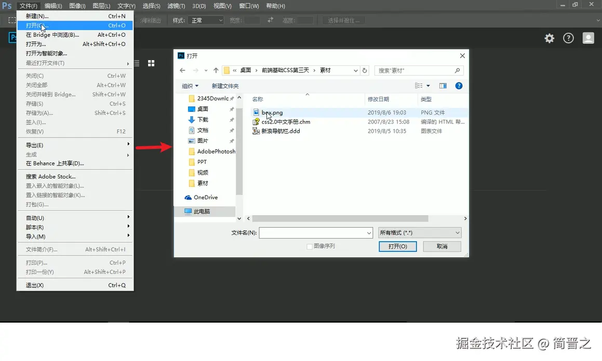This screenshot has width=602, height=361.
Task: Open the 滤镜(T) menu
Action: pyautogui.click(x=176, y=6)
